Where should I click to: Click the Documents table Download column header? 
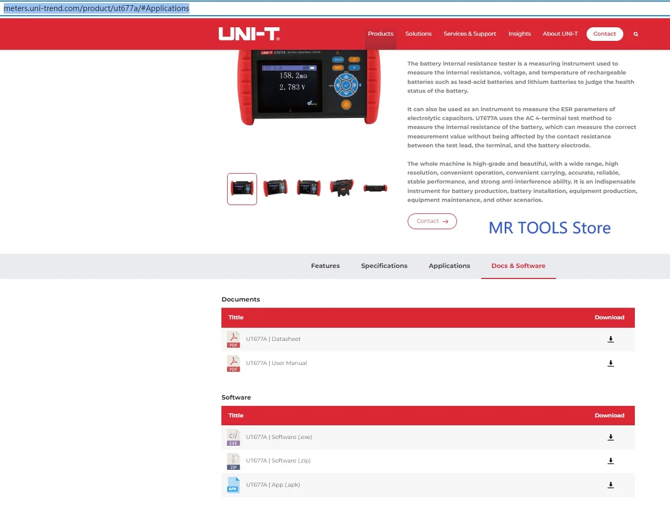(x=609, y=318)
